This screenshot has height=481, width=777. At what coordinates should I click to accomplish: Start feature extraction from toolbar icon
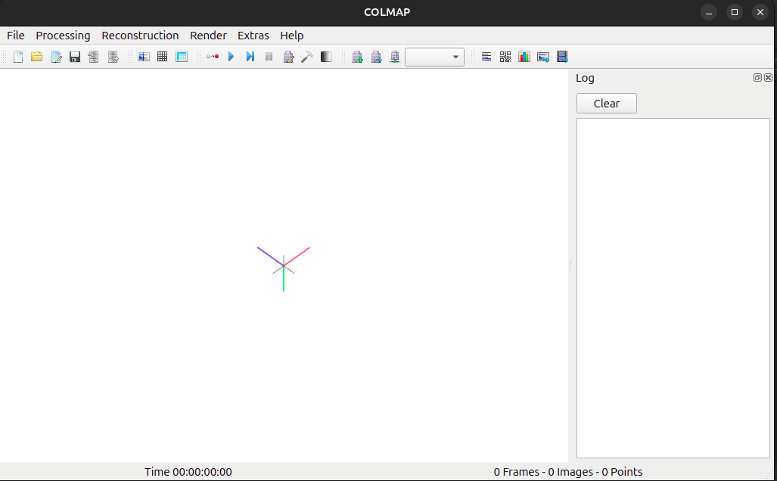coord(144,57)
